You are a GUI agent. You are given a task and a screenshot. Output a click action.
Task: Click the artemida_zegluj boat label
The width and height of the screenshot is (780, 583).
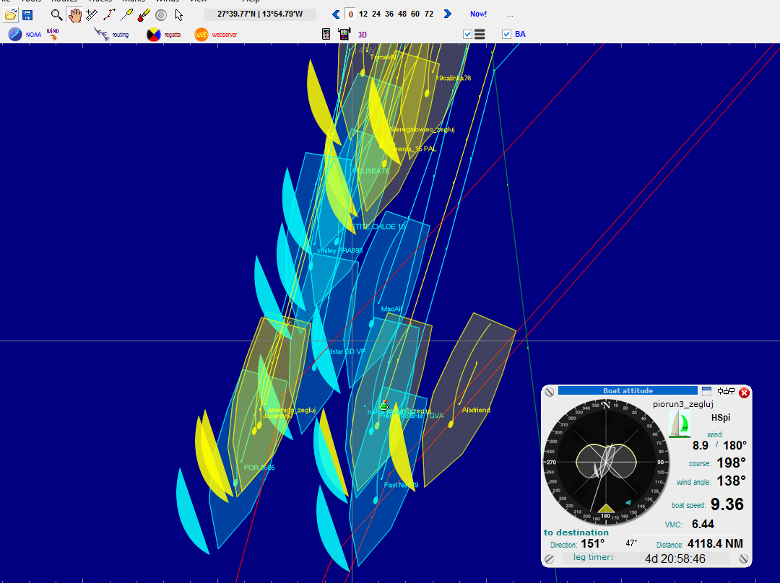[x=292, y=410]
